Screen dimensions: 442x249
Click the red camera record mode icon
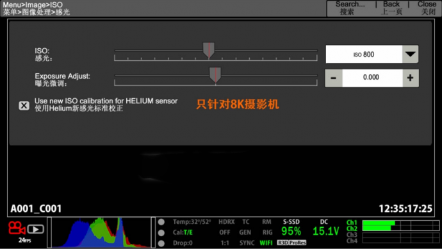pos(17,228)
